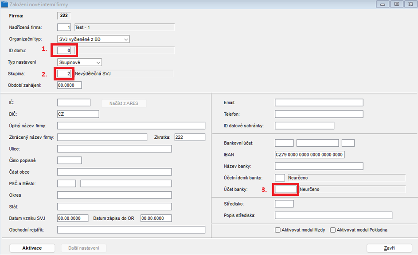Click the Telefon input field
Image resolution: width=418 pixels, height=255 pixels.
coord(319,114)
